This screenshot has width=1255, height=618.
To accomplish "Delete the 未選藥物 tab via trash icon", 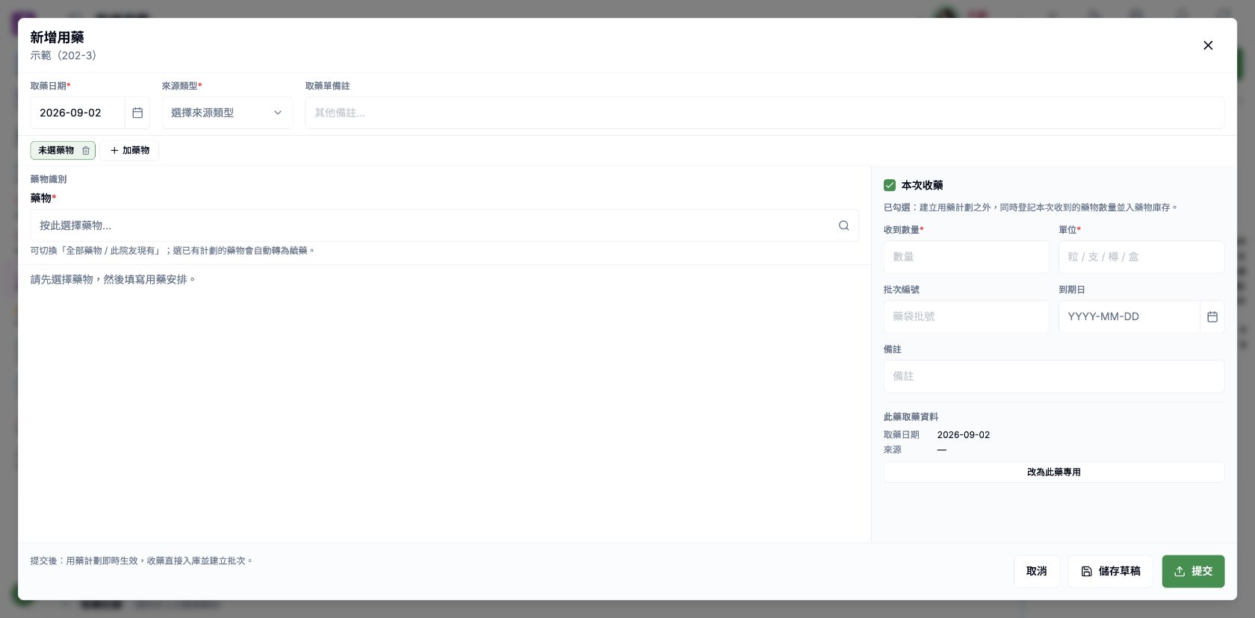I will pos(86,151).
